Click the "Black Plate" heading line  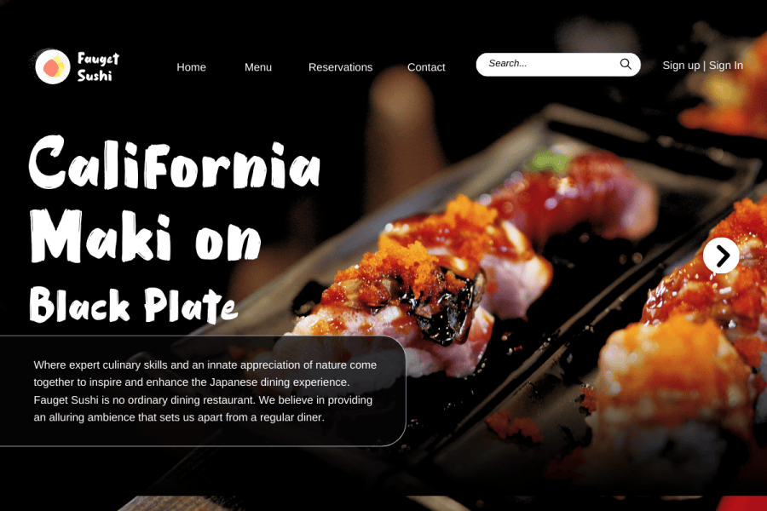133,305
